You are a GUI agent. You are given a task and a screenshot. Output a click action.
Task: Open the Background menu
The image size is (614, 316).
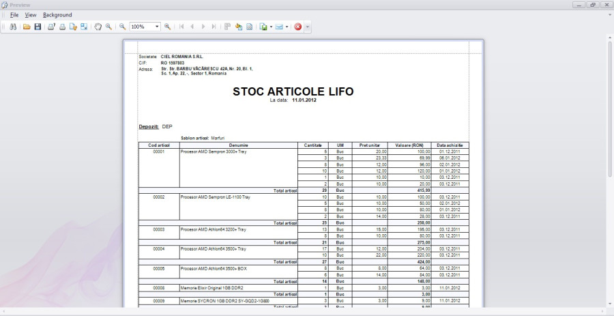[x=57, y=15]
